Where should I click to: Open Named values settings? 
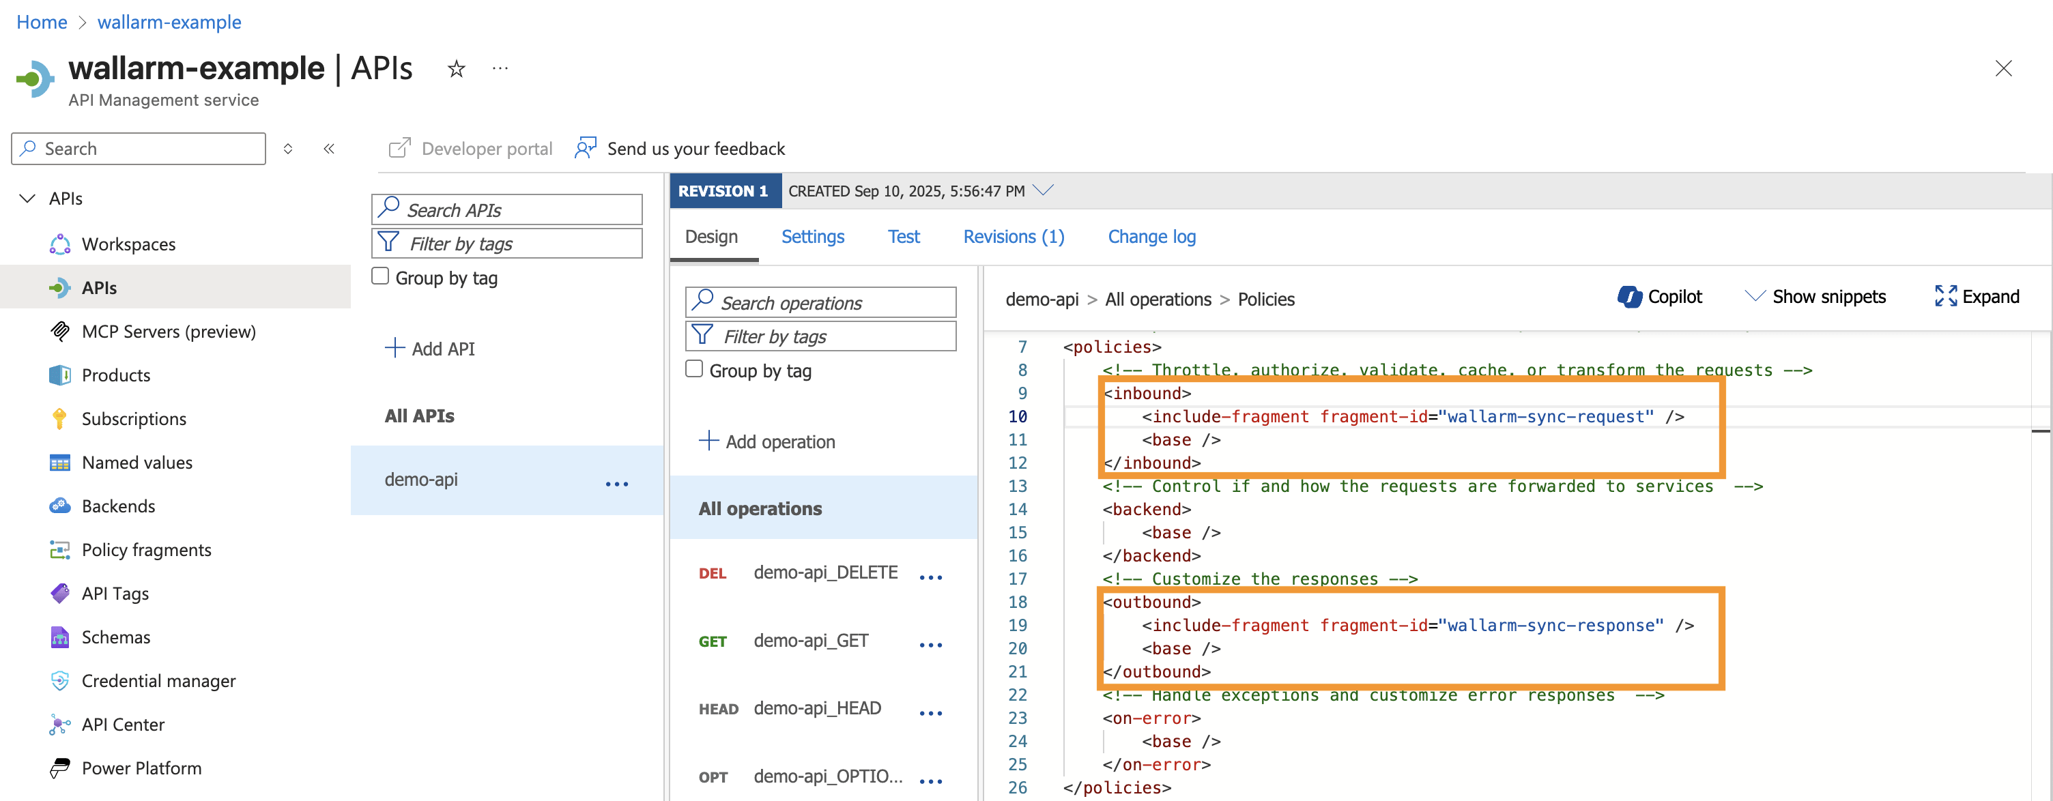(x=137, y=463)
